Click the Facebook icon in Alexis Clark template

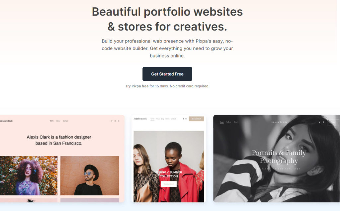click(x=112, y=121)
